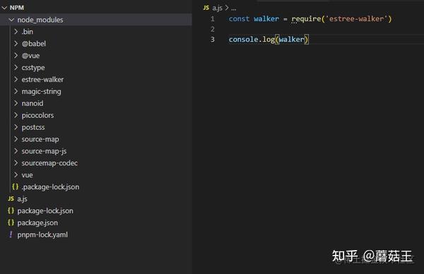The image size is (424, 274).
Task: Expand the picocolors folder chevron
Action: click(x=16, y=115)
